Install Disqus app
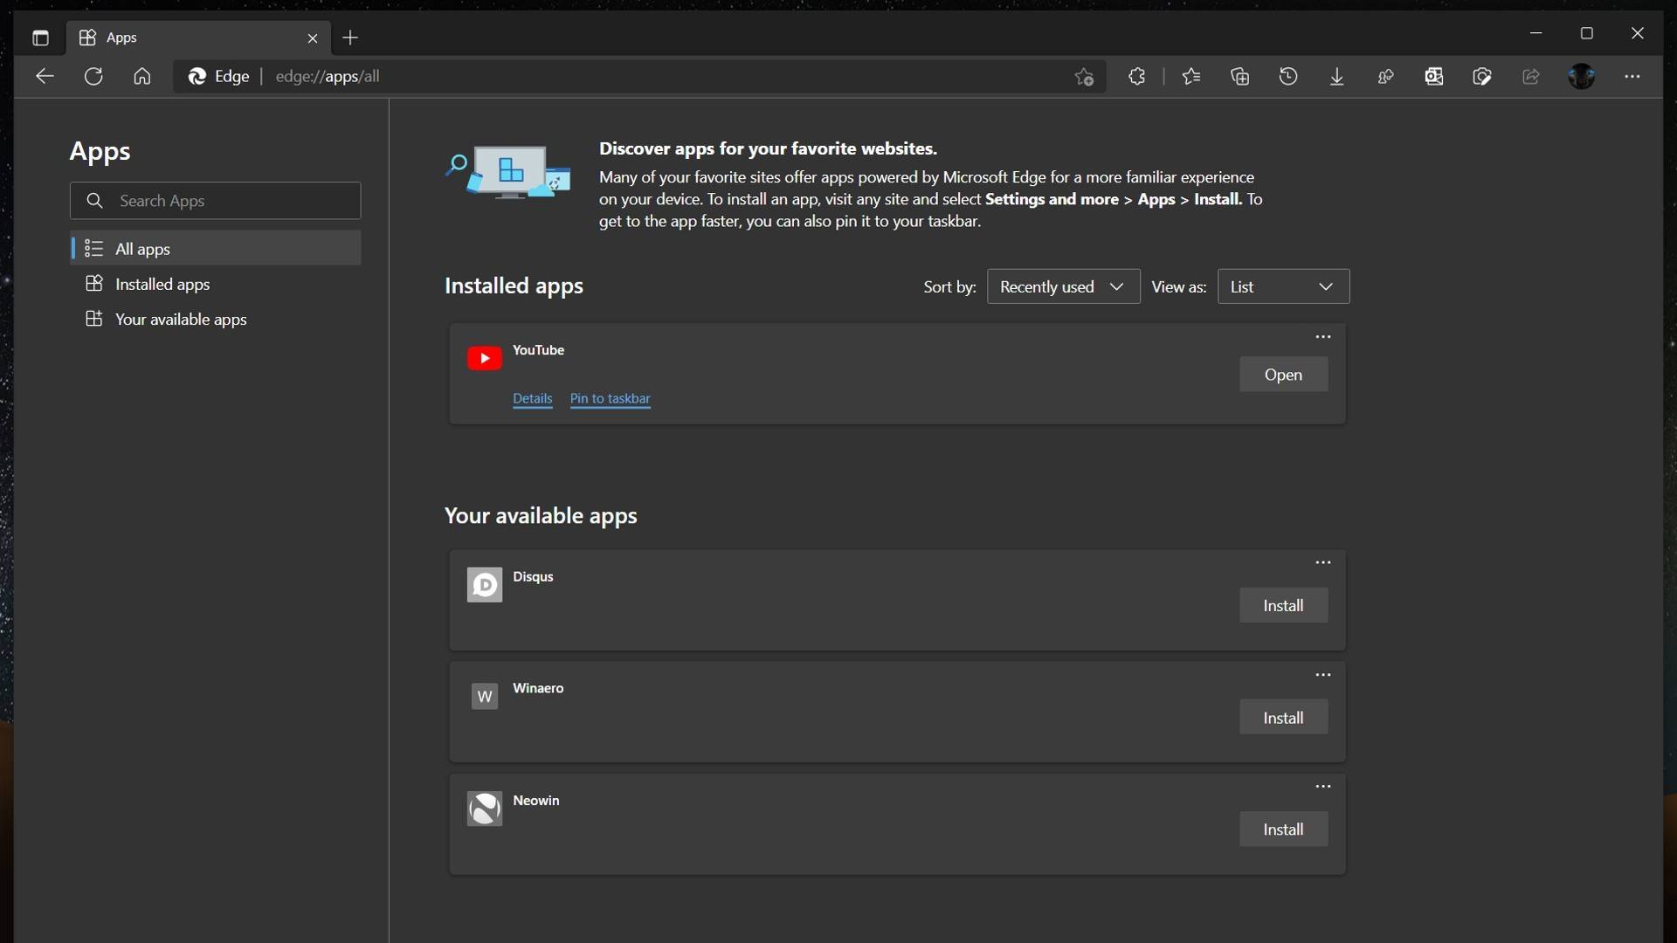 pos(1283,604)
